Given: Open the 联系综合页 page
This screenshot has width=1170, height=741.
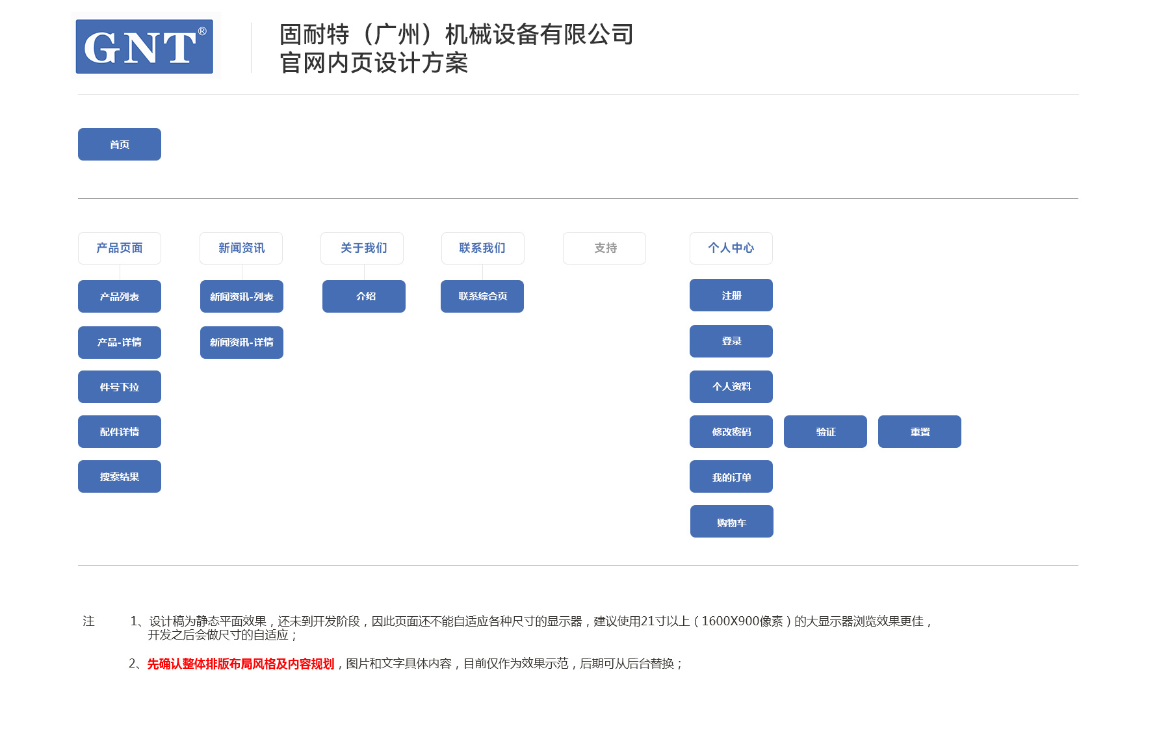Looking at the screenshot, I should coord(482,296).
